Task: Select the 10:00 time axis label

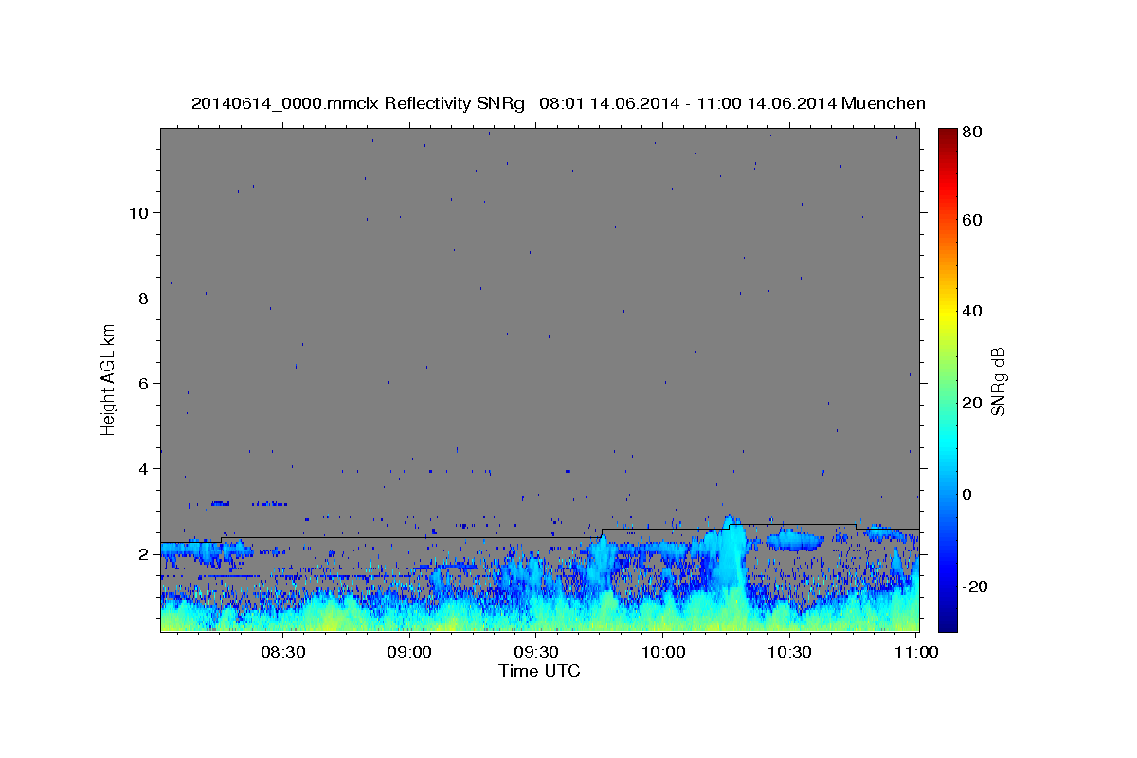Action: (663, 652)
